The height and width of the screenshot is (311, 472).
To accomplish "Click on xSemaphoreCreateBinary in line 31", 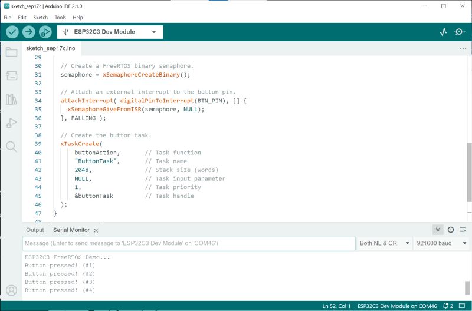I will (141, 75).
